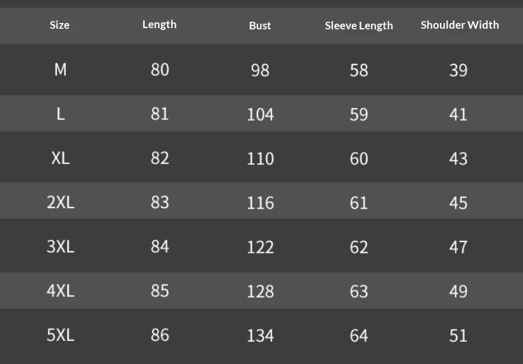
Task: Select the 3XL size cell
Action: [60, 246]
